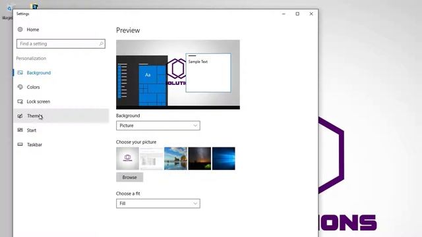Open the Choose a fit dropdown

click(x=158, y=203)
